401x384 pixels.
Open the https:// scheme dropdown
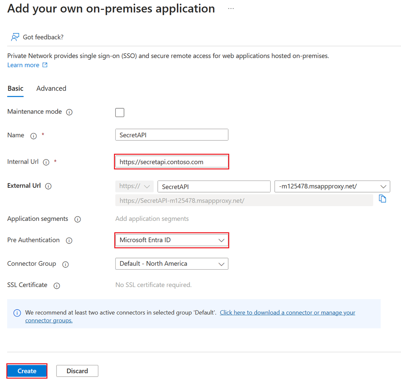coord(147,186)
